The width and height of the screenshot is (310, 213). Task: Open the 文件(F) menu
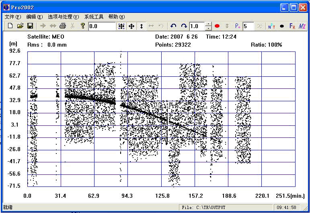point(12,17)
